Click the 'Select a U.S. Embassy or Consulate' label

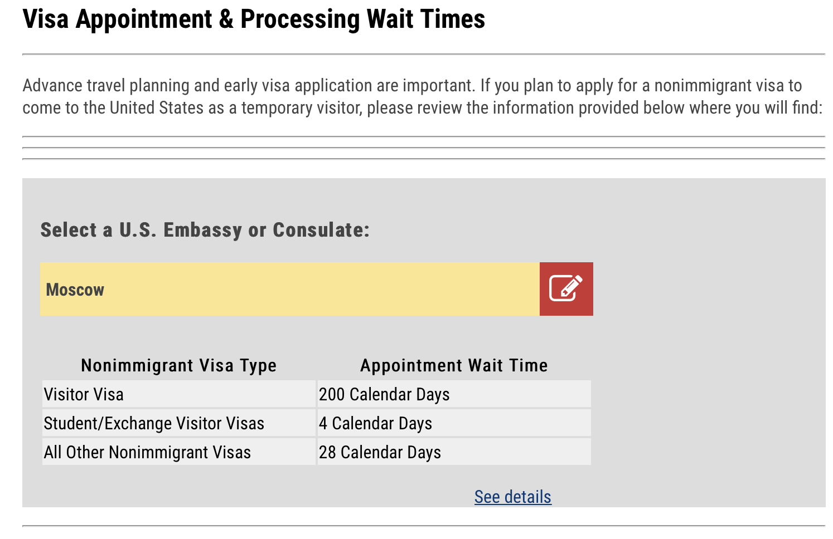tap(205, 229)
